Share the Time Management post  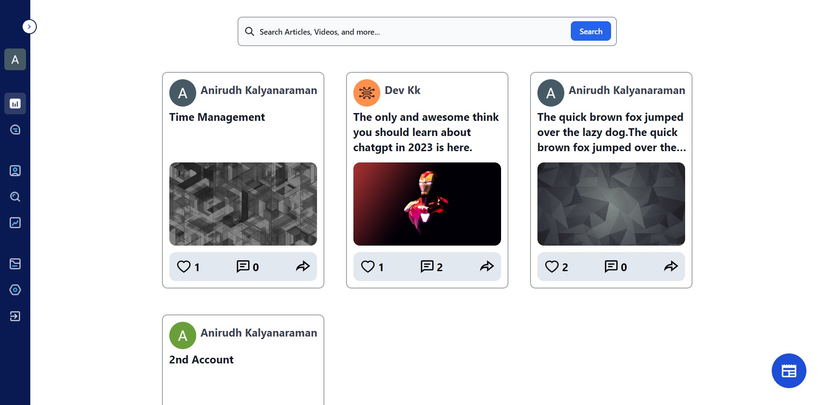pyautogui.click(x=303, y=266)
